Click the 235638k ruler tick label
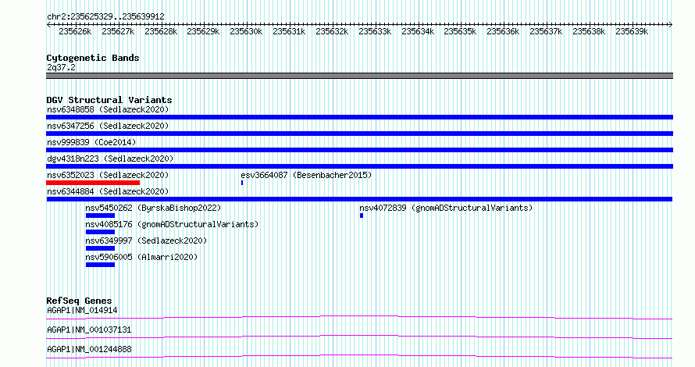Screen dimensions: 695x367 (589, 31)
